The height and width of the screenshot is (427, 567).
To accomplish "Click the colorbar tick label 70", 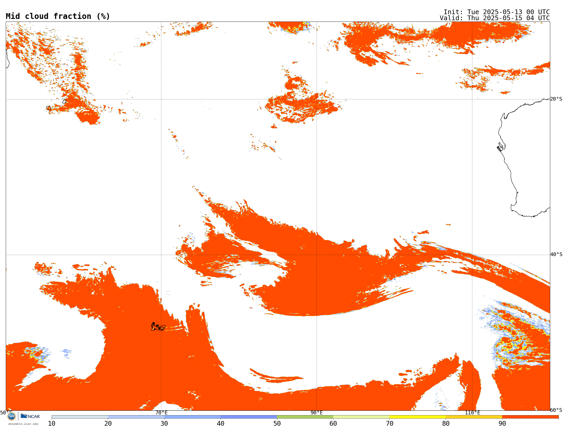I will point(390,424).
